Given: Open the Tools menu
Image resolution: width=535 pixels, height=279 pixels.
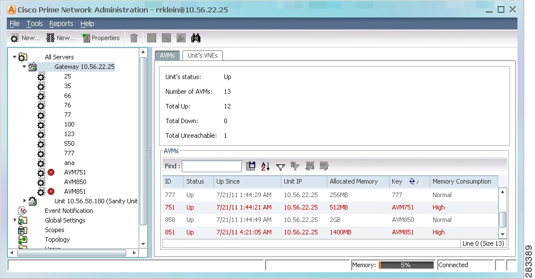Looking at the screenshot, I should point(35,24).
